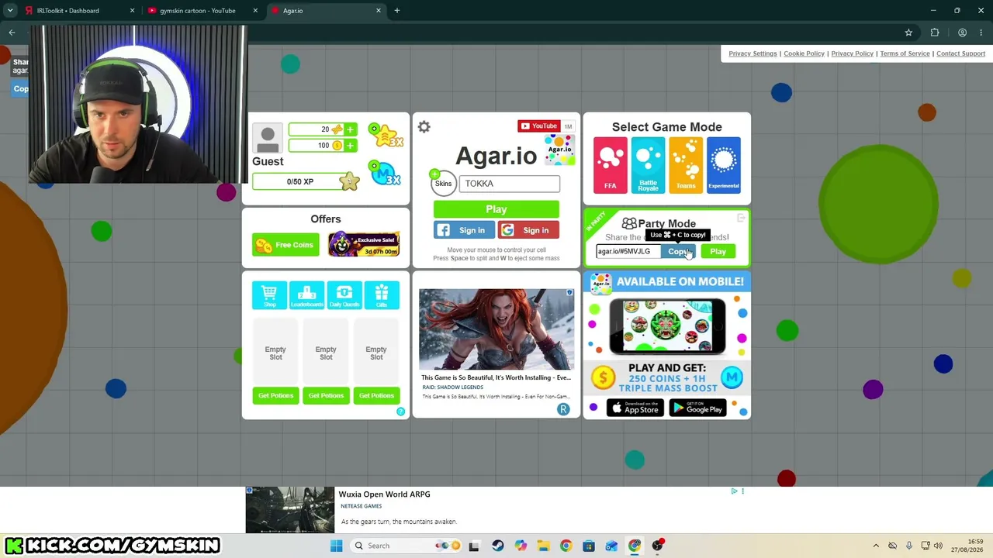Open the Exclusive Sale offer
Viewport: 993px width, 558px height.
[364, 245]
